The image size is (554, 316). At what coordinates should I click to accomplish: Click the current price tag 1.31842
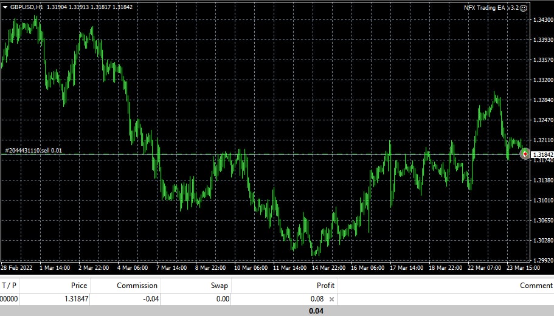click(542, 154)
